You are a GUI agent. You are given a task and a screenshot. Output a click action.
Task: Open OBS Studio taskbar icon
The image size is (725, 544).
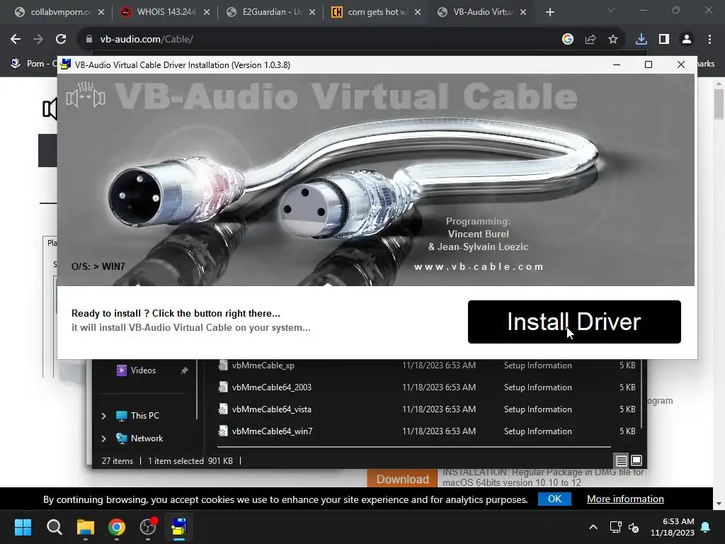tap(148, 527)
